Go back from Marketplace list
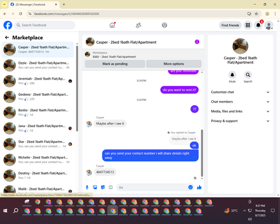 pos(7,38)
